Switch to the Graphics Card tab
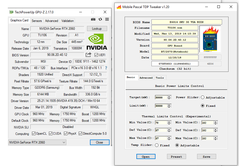The image size is (239, 166). pyautogui.click(x=19, y=20)
